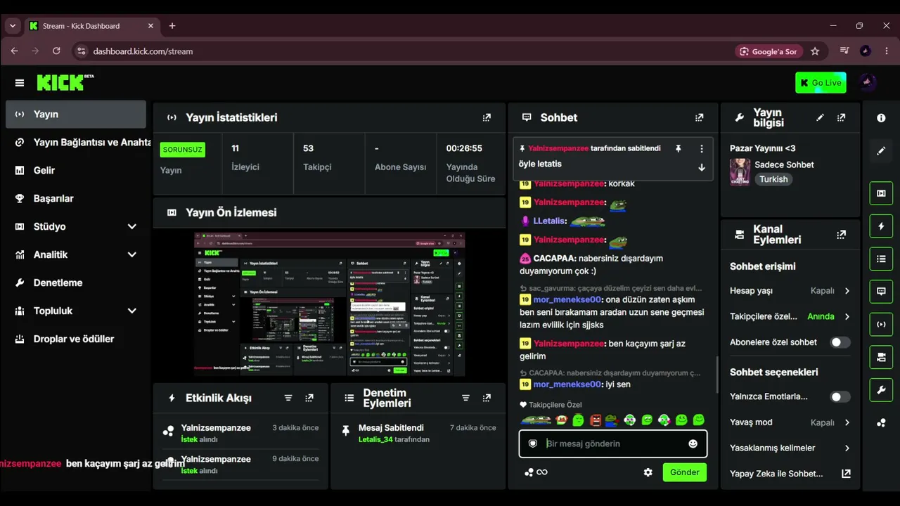900x506 pixels.
Task: Open the pinned message three-dot menu
Action: [x=701, y=149]
